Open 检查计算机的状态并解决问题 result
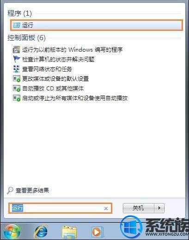Viewport: 189px width, 240px height. click(58, 59)
